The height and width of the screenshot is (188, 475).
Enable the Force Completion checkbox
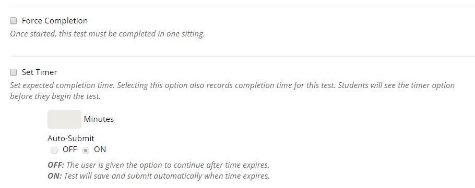(14, 21)
